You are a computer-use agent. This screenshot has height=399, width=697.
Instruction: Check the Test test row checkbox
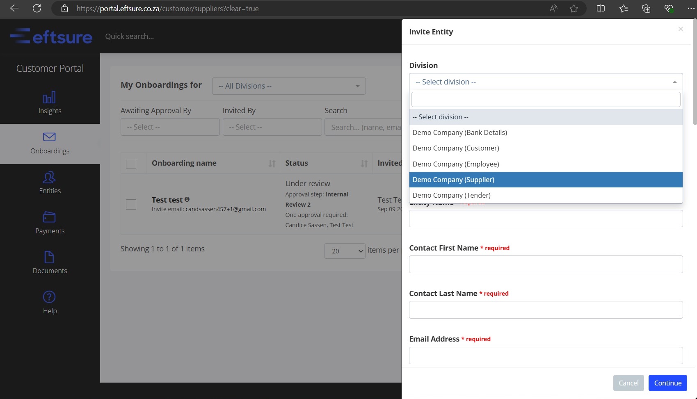131,204
